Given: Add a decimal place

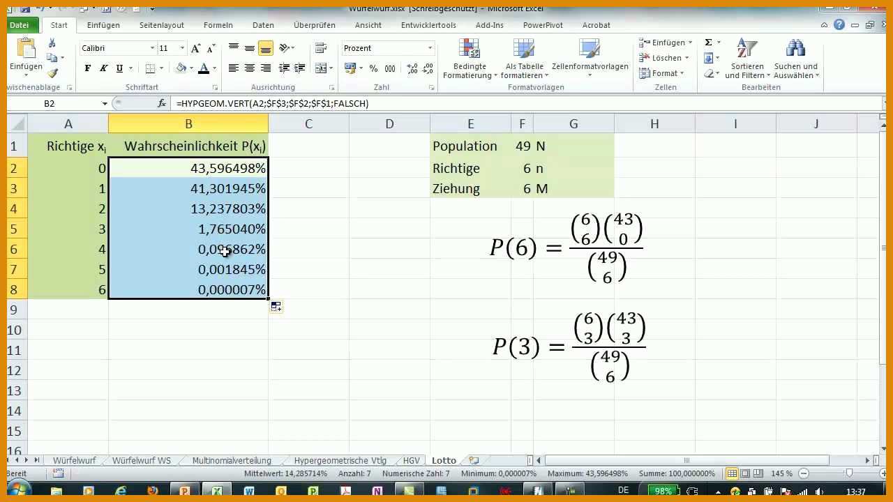Looking at the screenshot, I should pos(412,68).
